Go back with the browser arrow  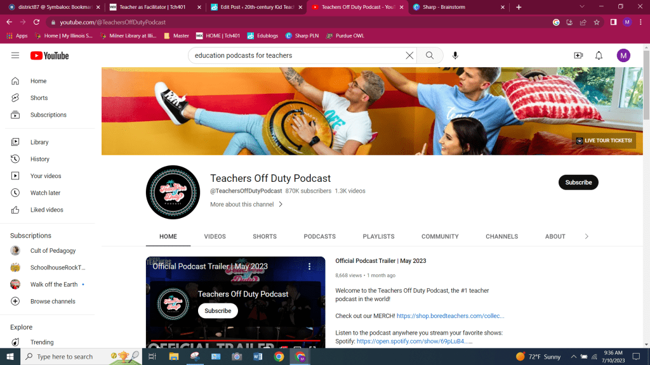point(9,22)
